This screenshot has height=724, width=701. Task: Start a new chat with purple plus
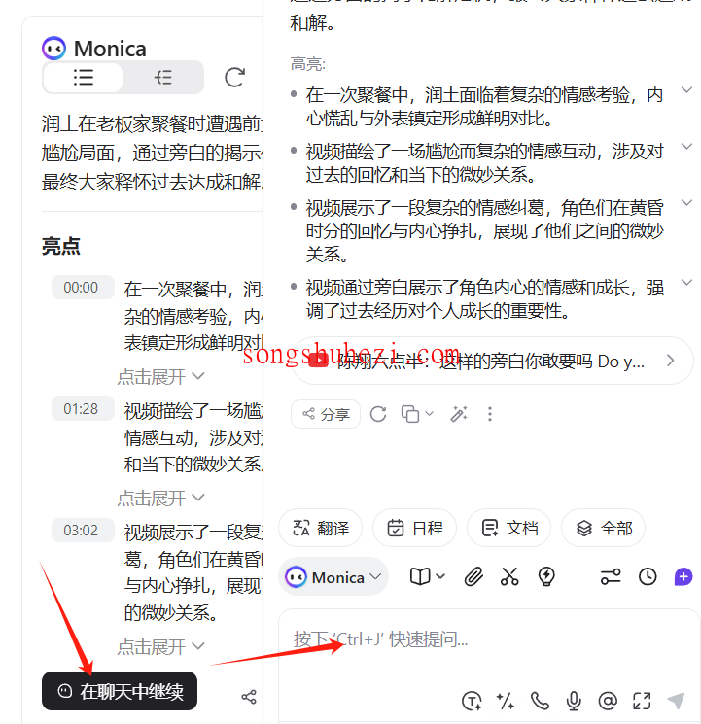(x=683, y=576)
